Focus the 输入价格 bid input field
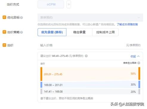147x109 pixels. (90, 45)
